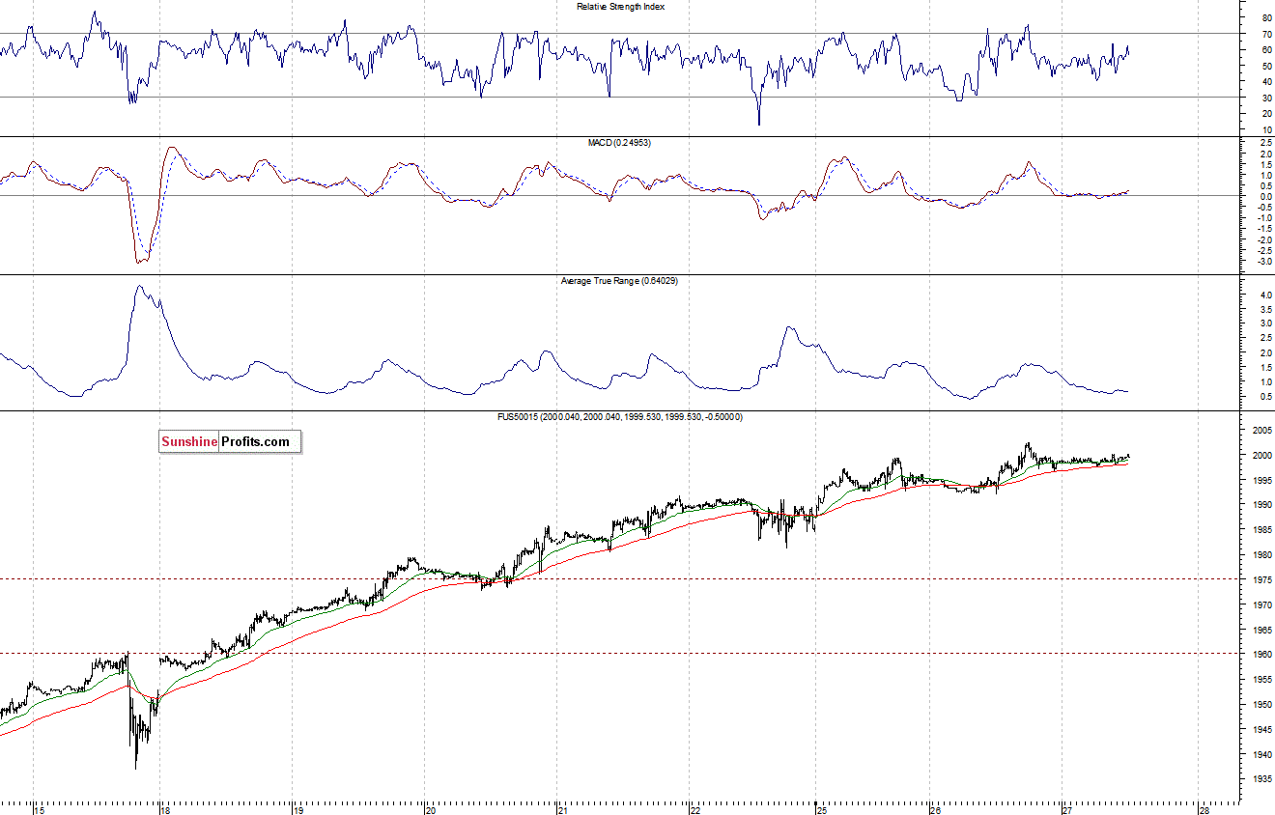Screen dimensions: 1275x815
Task: Click the 1995 price axis label
Action: pos(1263,480)
